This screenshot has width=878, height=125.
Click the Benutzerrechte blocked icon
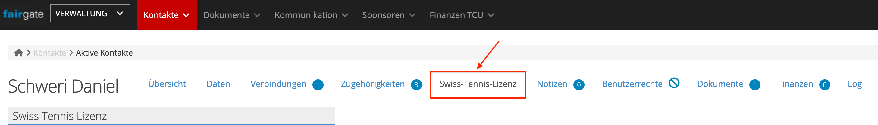674,83
